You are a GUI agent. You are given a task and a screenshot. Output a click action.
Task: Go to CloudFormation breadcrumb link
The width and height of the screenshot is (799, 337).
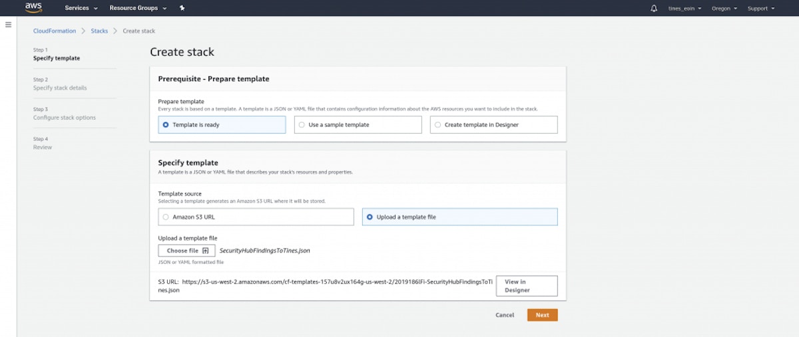(x=55, y=31)
